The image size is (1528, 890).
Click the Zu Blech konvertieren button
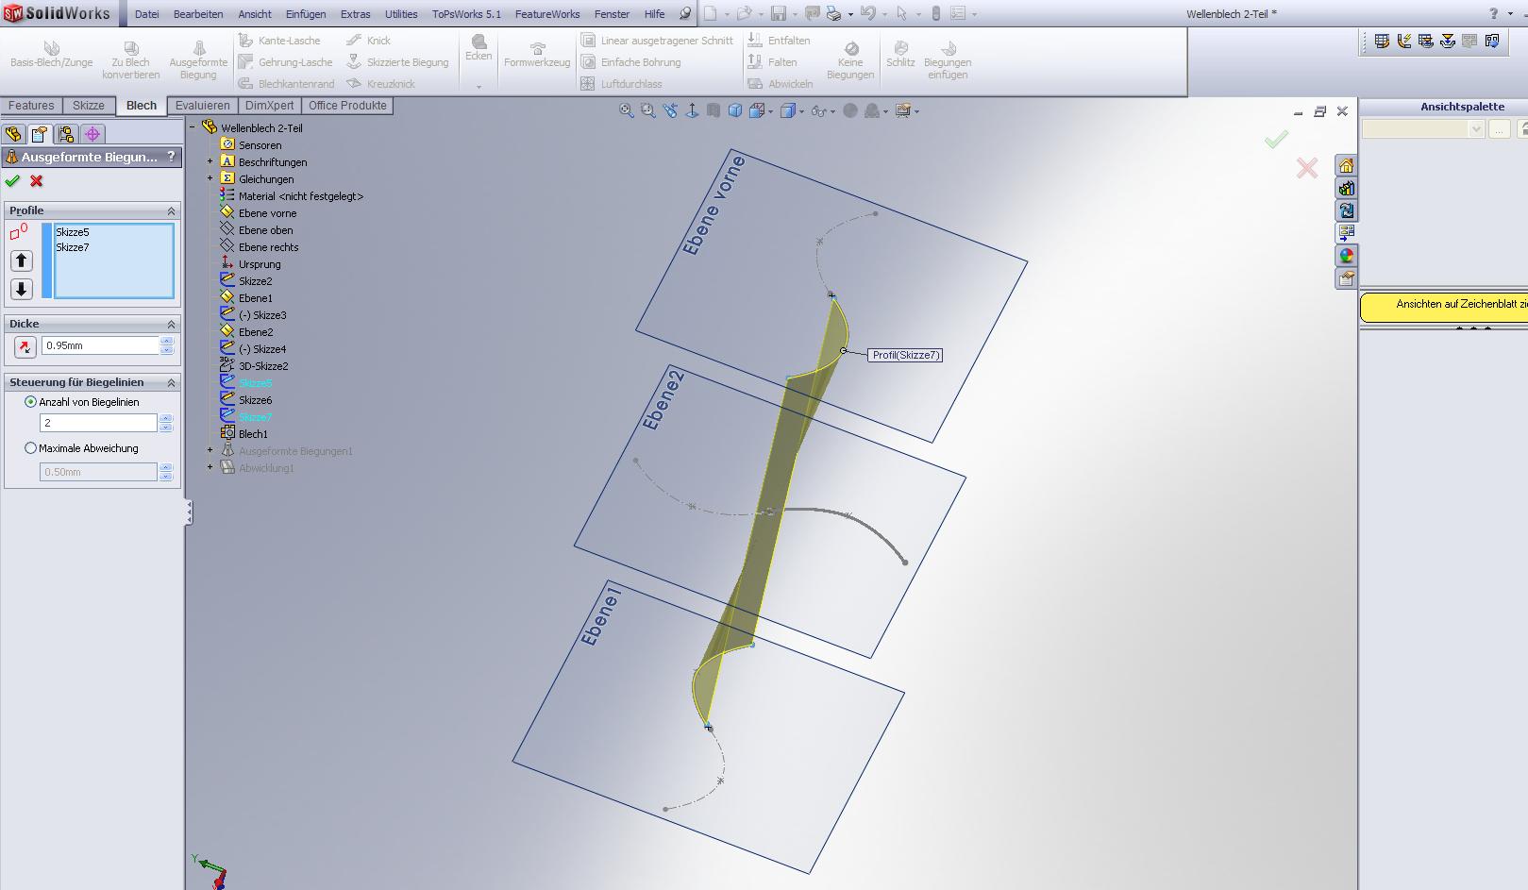point(131,59)
